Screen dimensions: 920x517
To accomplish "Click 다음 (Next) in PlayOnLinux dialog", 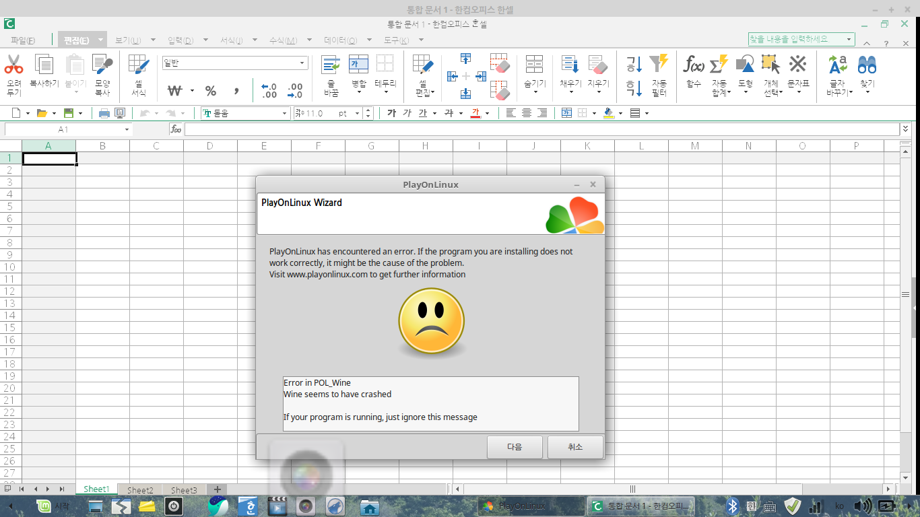I will 515,447.
